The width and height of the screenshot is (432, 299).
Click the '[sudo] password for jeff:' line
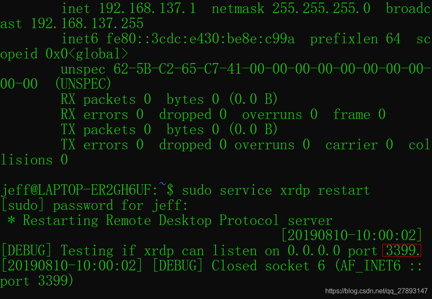95,206
